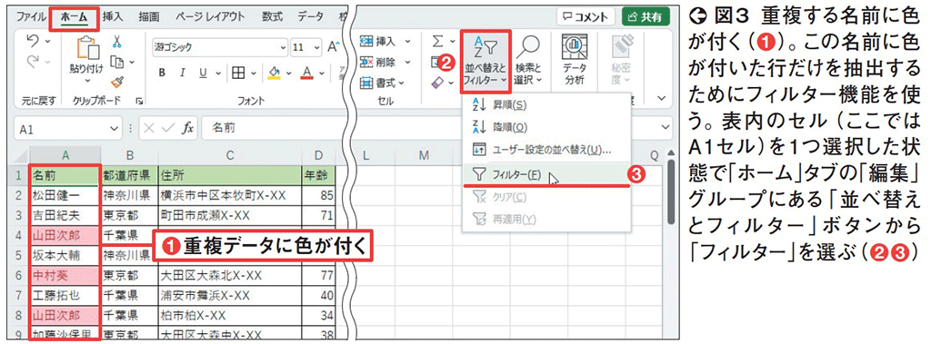This screenshot has height=344, width=931.
Task: Click the AutoSum sigma icon
Action: (x=437, y=42)
